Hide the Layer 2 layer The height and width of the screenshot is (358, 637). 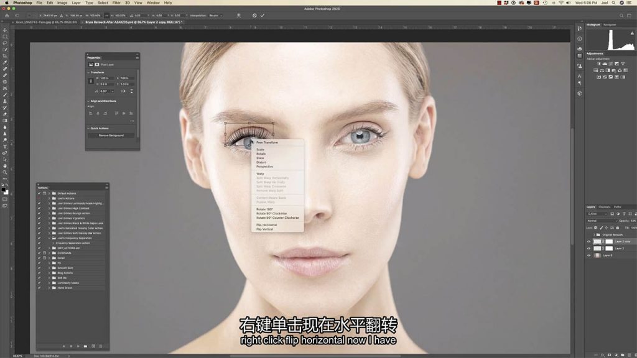coord(588,249)
